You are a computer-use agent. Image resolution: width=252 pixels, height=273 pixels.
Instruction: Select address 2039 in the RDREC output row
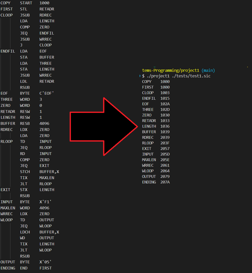click(165, 137)
